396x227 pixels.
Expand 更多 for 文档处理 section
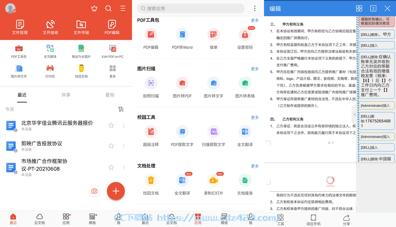[255, 166]
